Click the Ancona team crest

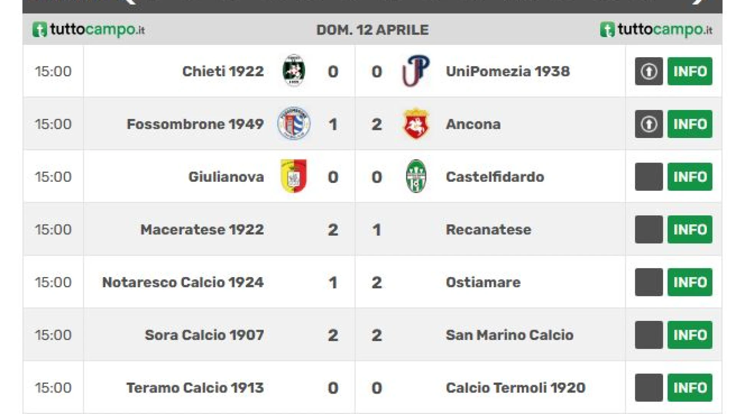point(416,123)
